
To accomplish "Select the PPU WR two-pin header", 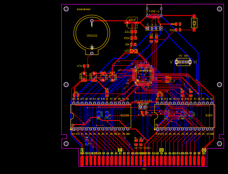I will (143, 107).
